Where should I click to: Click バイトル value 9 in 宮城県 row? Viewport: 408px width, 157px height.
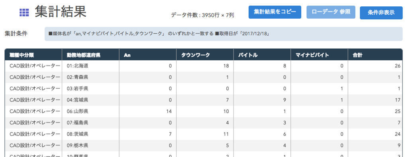point(285,100)
